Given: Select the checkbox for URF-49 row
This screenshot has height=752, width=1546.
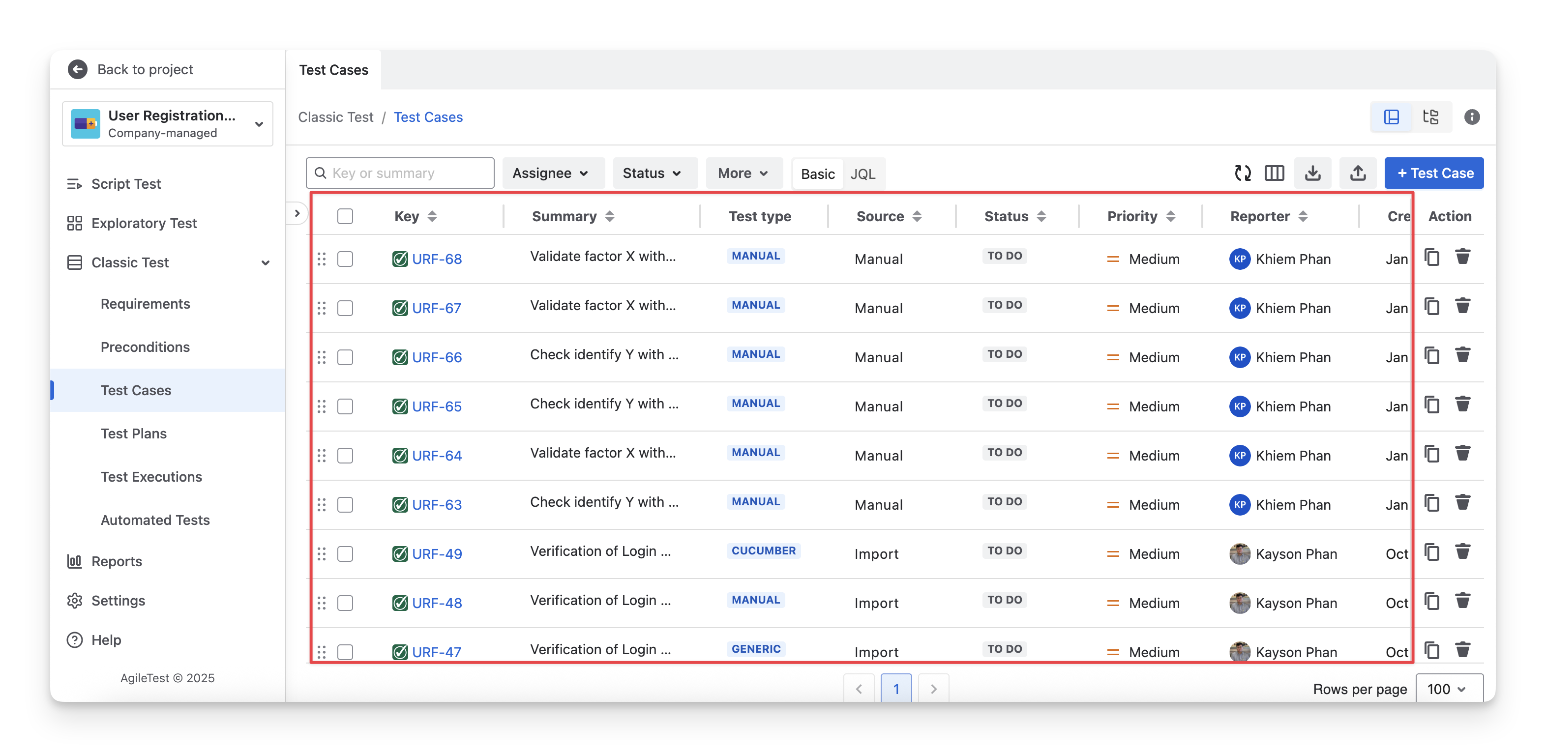Looking at the screenshot, I should coord(345,553).
